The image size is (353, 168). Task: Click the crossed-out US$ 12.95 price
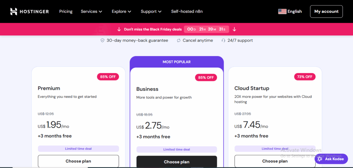point(46,114)
